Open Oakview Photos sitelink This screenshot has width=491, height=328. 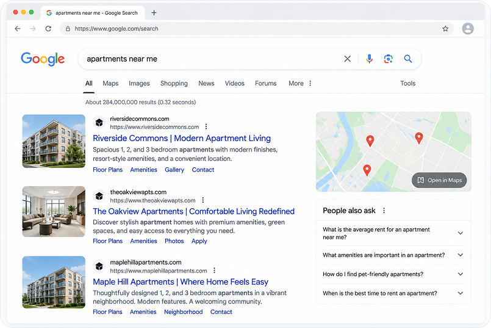tap(174, 241)
